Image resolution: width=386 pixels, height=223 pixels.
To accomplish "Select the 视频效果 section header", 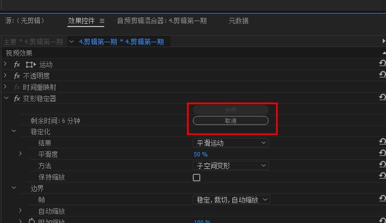I will pos(19,53).
